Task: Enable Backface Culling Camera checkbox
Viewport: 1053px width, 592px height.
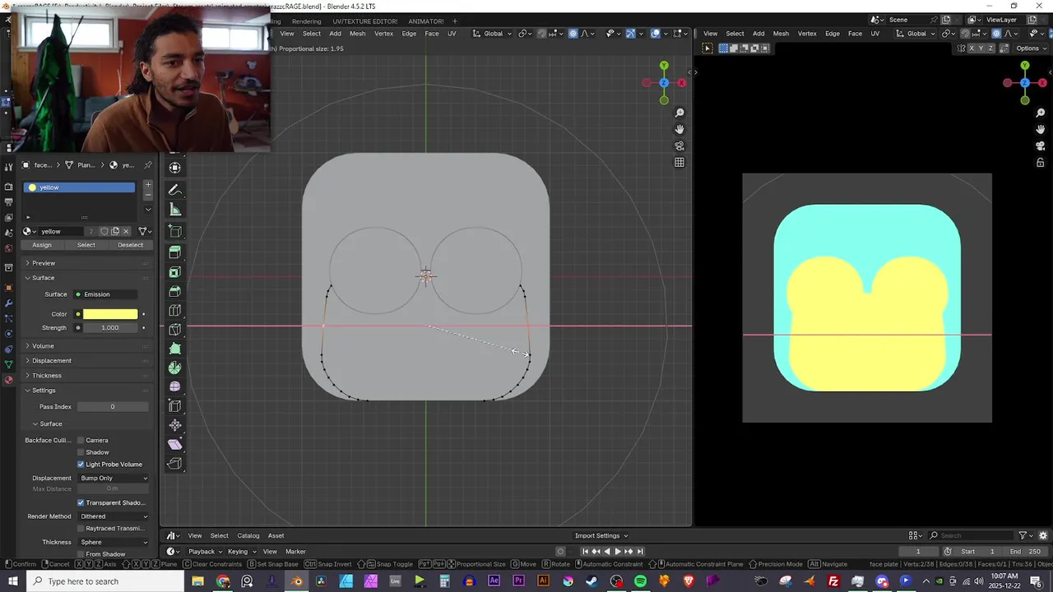Action: [x=81, y=440]
